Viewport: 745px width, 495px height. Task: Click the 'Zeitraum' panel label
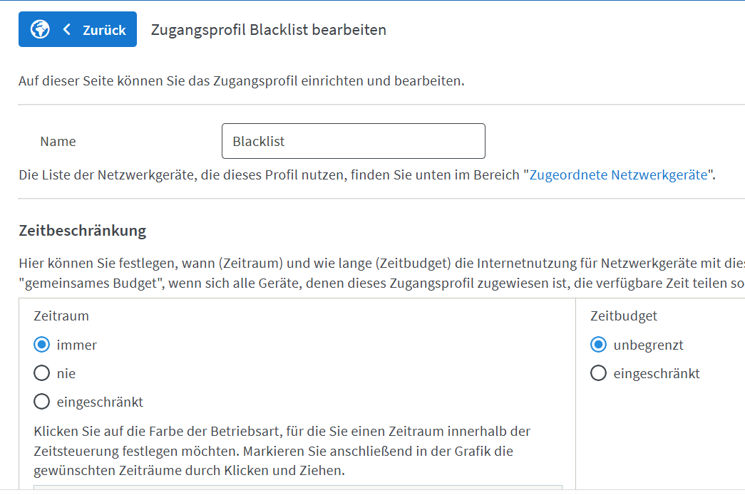click(x=61, y=316)
